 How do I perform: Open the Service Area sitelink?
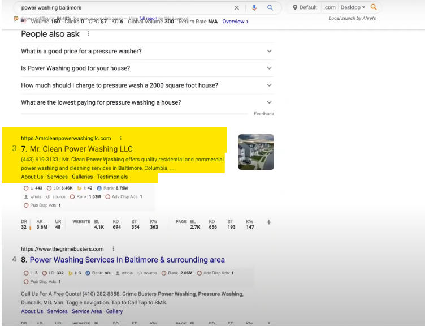click(86, 311)
